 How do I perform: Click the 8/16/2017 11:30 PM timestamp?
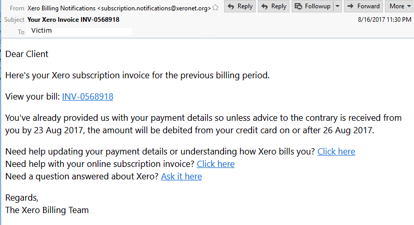tap(384, 20)
